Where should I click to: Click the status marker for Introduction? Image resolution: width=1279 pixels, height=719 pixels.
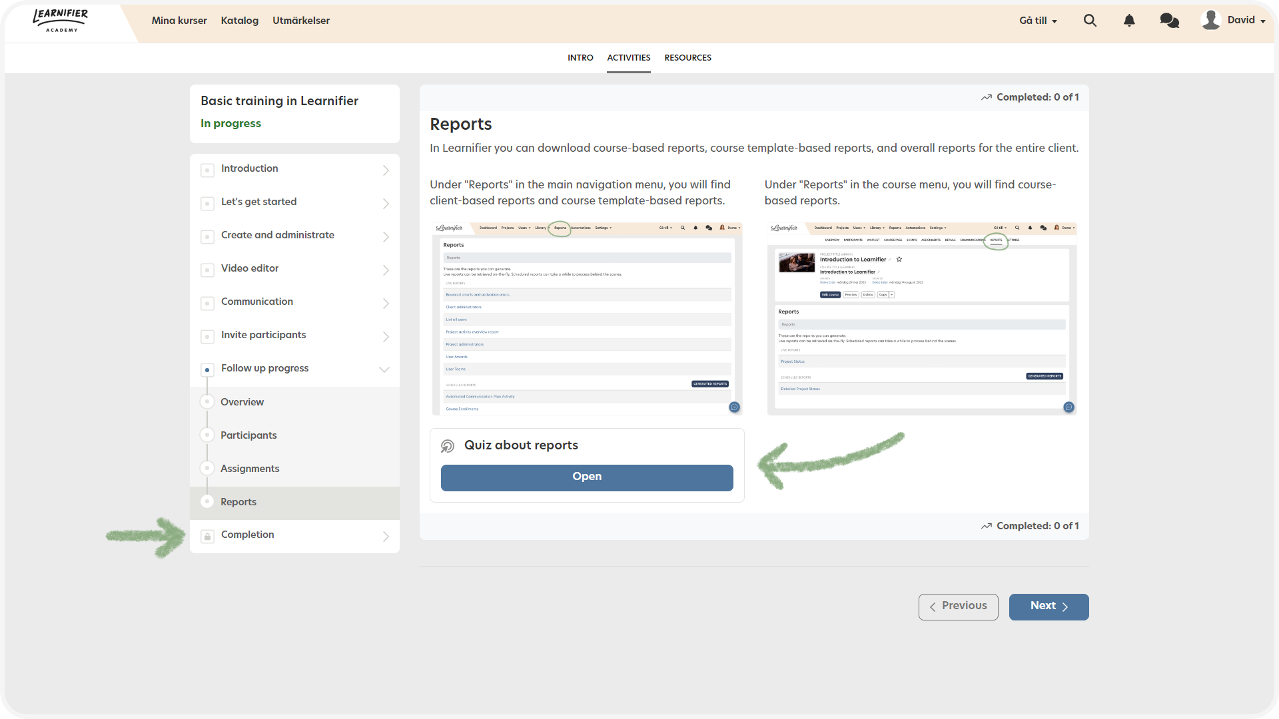207,170
